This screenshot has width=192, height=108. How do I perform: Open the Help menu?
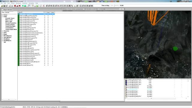[37, 3]
